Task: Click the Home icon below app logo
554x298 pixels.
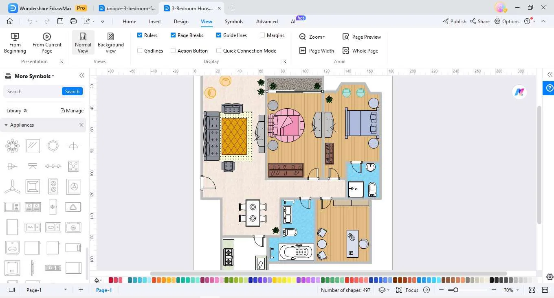Action: click(10, 21)
